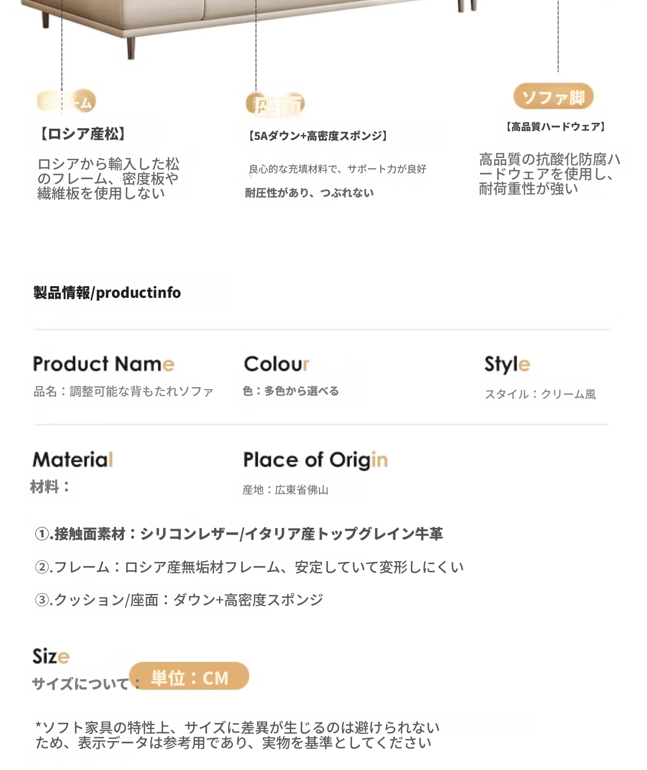Select the 【ロシア産松】 heading
This screenshot has height=770, width=647.
[83, 134]
